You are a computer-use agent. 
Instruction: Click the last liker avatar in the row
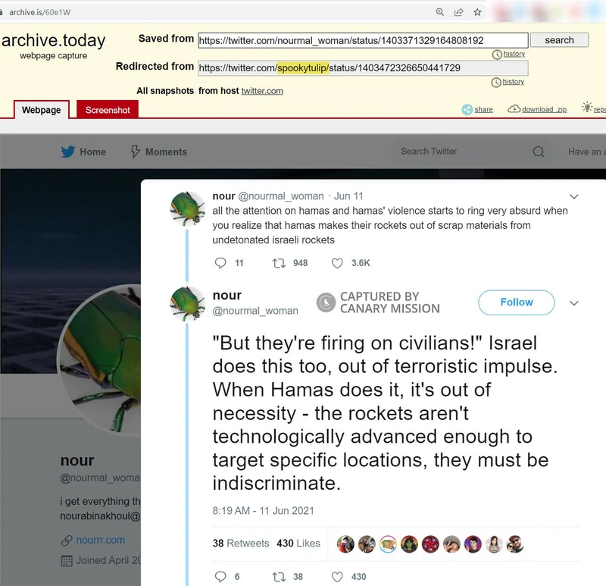tap(515, 544)
